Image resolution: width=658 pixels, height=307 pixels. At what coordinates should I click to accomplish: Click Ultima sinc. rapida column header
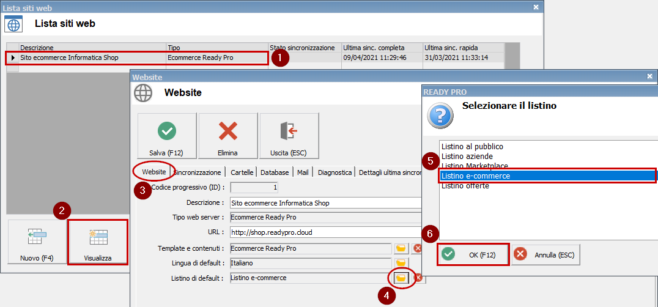pyautogui.click(x=464, y=48)
